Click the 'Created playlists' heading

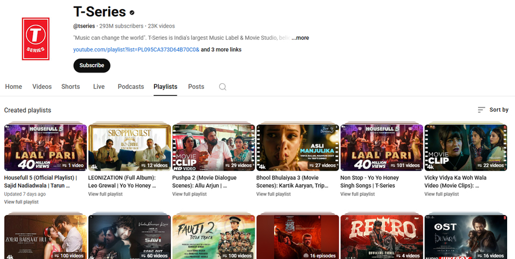point(28,110)
